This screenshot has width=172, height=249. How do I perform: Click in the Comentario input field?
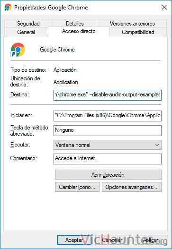pos(108,159)
